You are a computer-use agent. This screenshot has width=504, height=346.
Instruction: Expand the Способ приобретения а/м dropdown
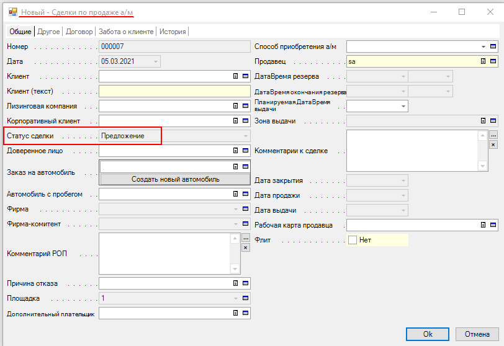(483, 47)
